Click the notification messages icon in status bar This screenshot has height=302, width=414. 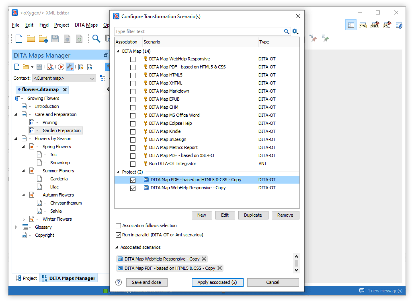tap(362, 291)
